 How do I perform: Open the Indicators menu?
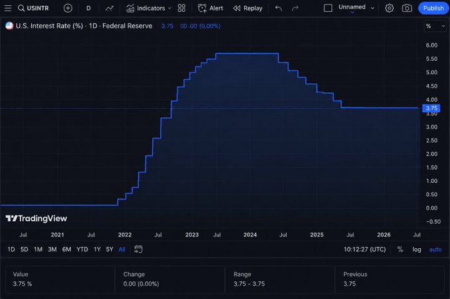point(146,9)
